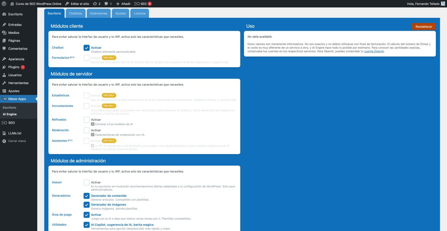Open the Ajustes tab of AI Engine
This screenshot has height=231, width=447.
click(120, 13)
